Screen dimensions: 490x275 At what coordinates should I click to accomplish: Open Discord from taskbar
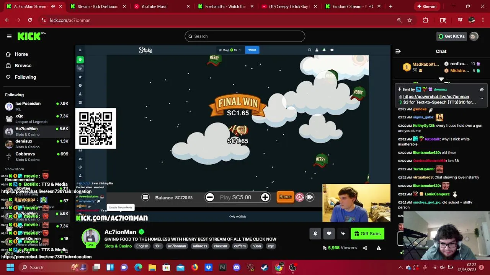237,267
